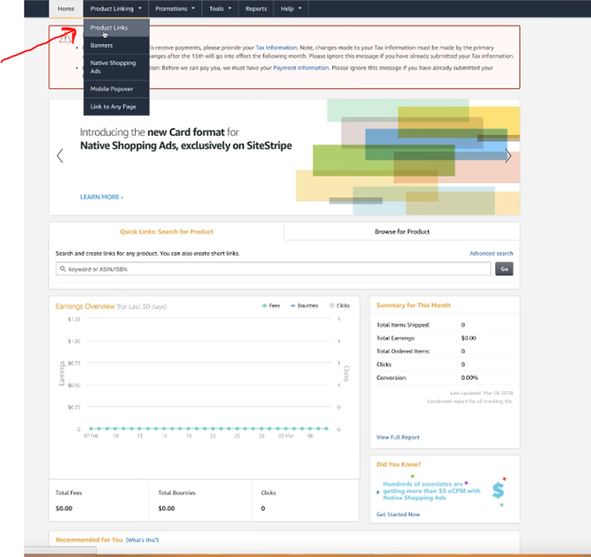Click the Go search button
This screenshot has width=591, height=557.
click(505, 269)
